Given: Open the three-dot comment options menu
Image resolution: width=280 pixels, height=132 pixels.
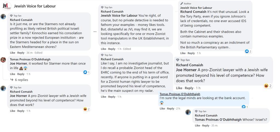Looking at the screenshot, I should (95, 31).
